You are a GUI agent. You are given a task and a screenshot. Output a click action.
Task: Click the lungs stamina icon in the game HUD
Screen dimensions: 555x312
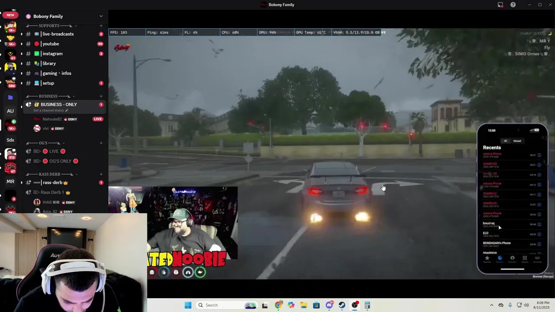point(188,272)
